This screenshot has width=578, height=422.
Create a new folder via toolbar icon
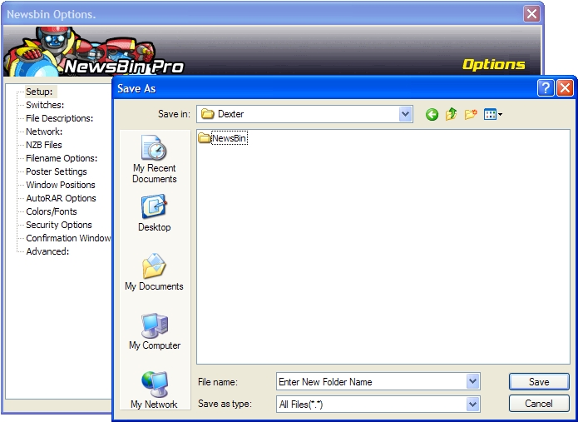(x=471, y=114)
